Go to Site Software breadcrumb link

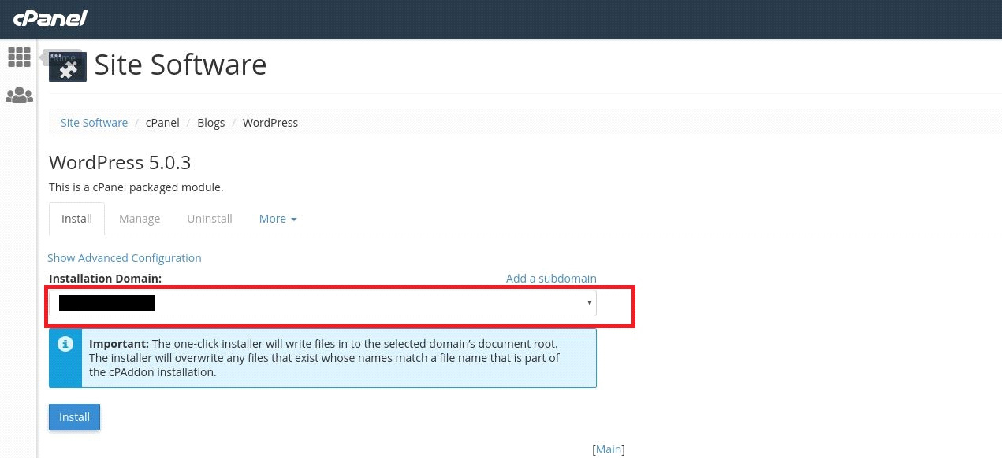point(94,123)
